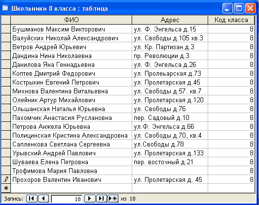Go to previous record navigation button
259x205 pixels.
pos(43,199)
